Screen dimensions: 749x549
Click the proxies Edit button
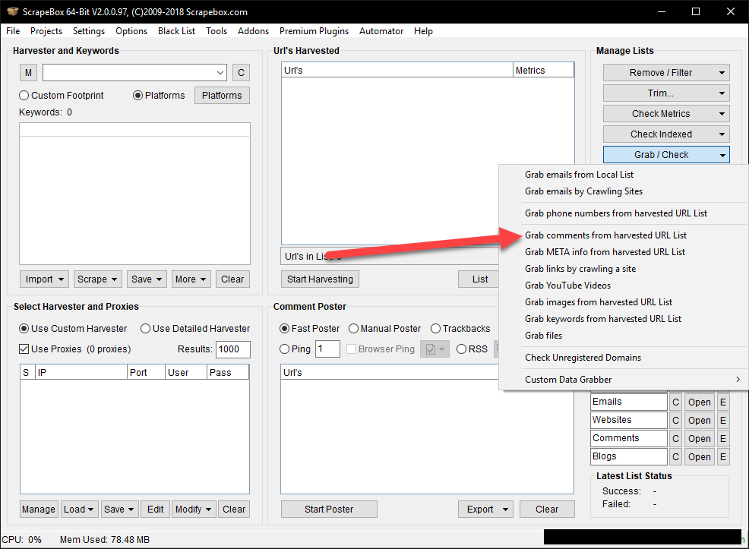click(x=155, y=510)
